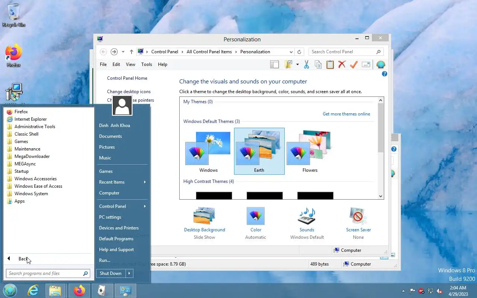Click the red X Delete toolbar icon
The height and width of the screenshot is (298, 477).
[342, 64]
